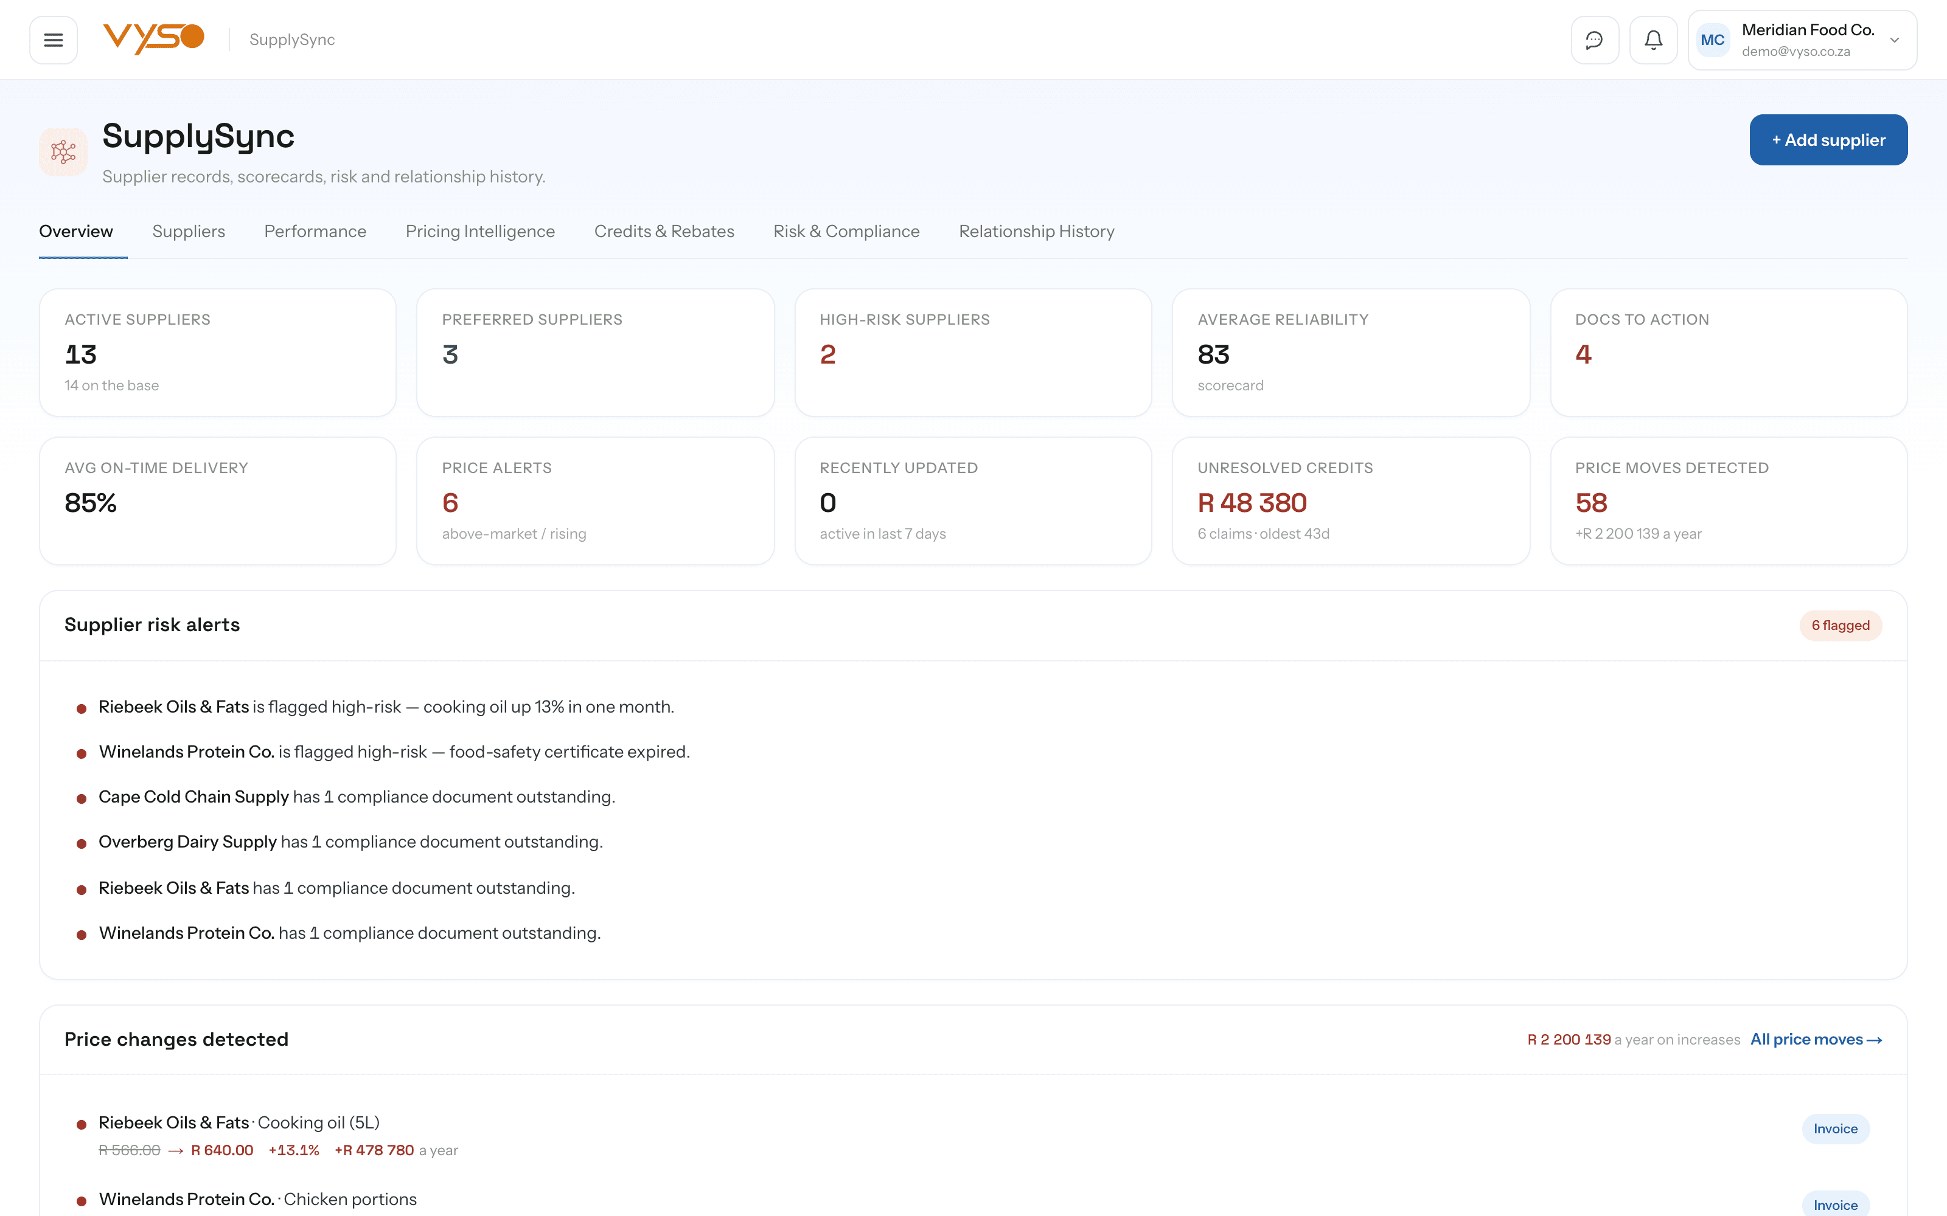This screenshot has width=1947, height=1216.
Task: Click the + Add supplier button
Action: point(1828,140)
